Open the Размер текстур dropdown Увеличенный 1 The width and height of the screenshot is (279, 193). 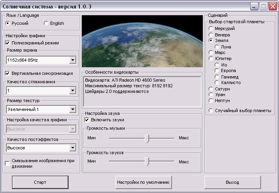(x=41, y=109)
